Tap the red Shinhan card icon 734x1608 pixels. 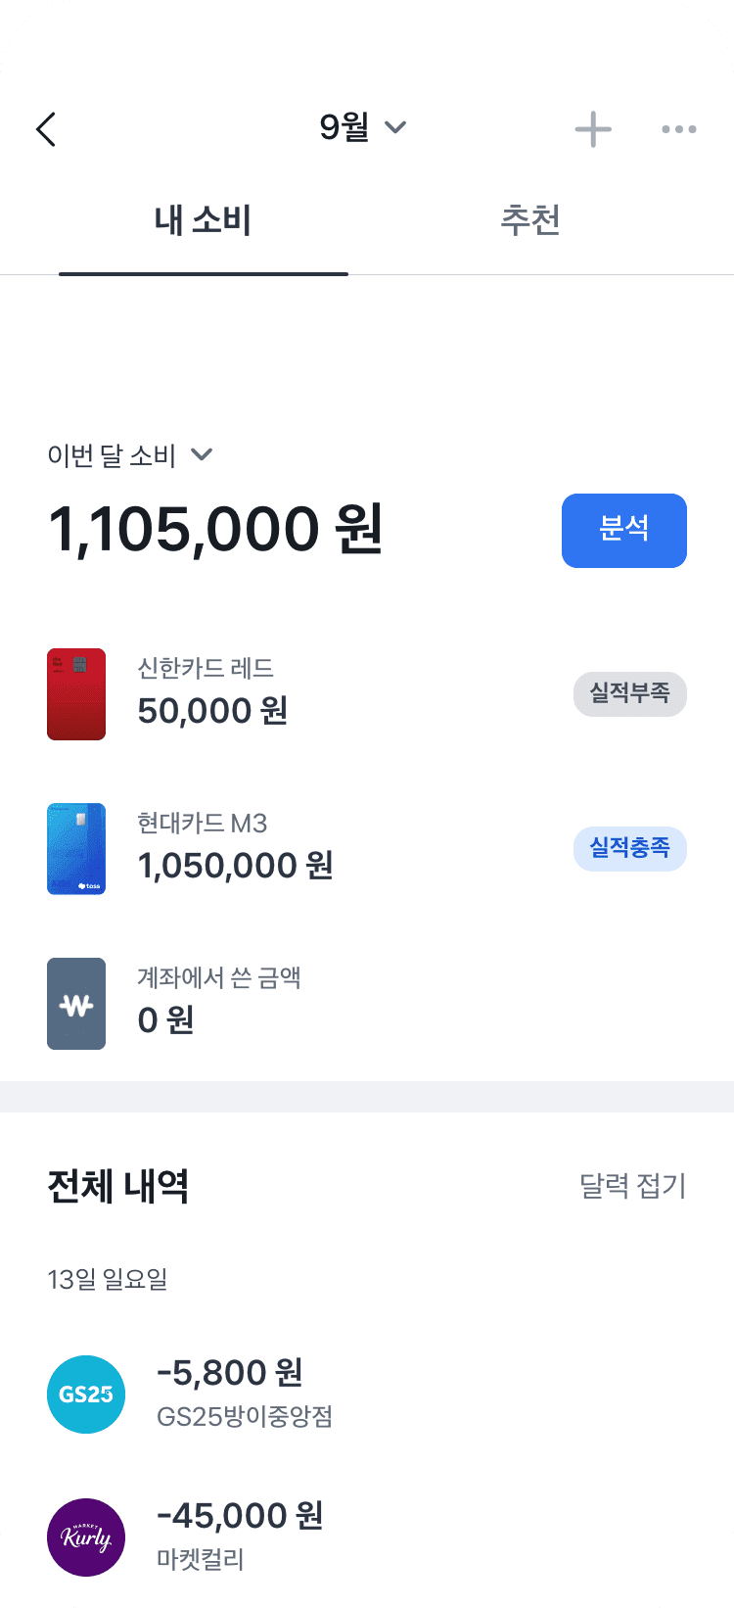tap(76, 693)
